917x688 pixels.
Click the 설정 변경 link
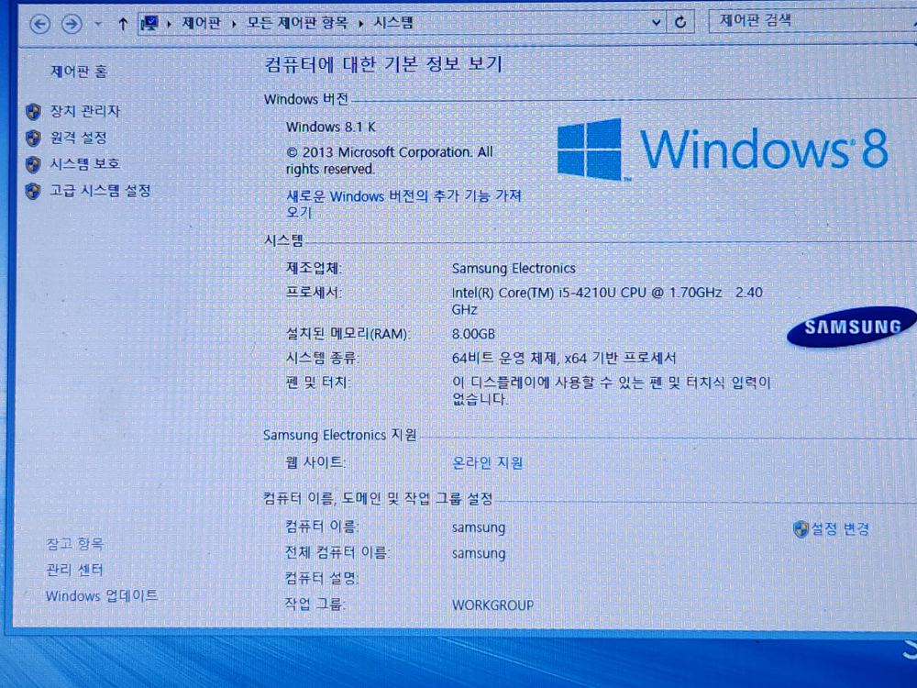pos(840,529)
